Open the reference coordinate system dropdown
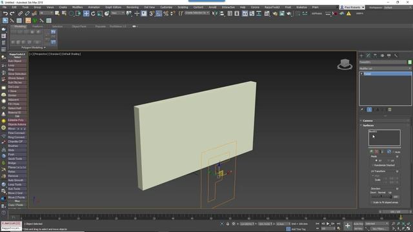 117,13
